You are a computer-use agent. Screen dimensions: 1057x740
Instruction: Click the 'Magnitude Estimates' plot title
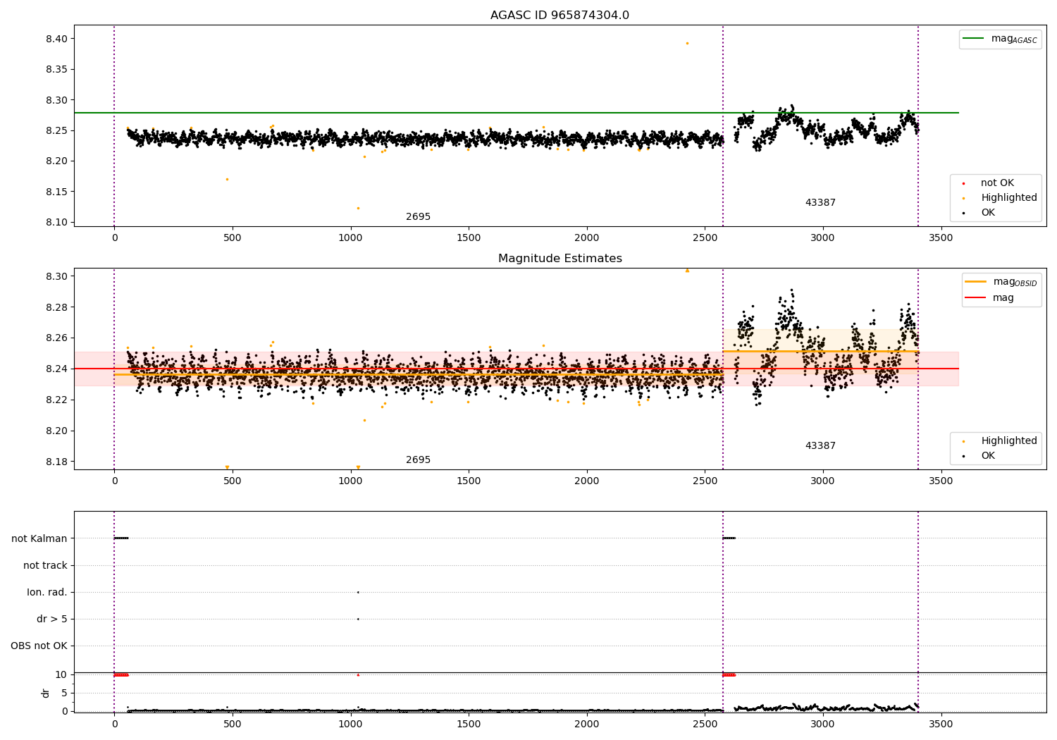[560, 259]
